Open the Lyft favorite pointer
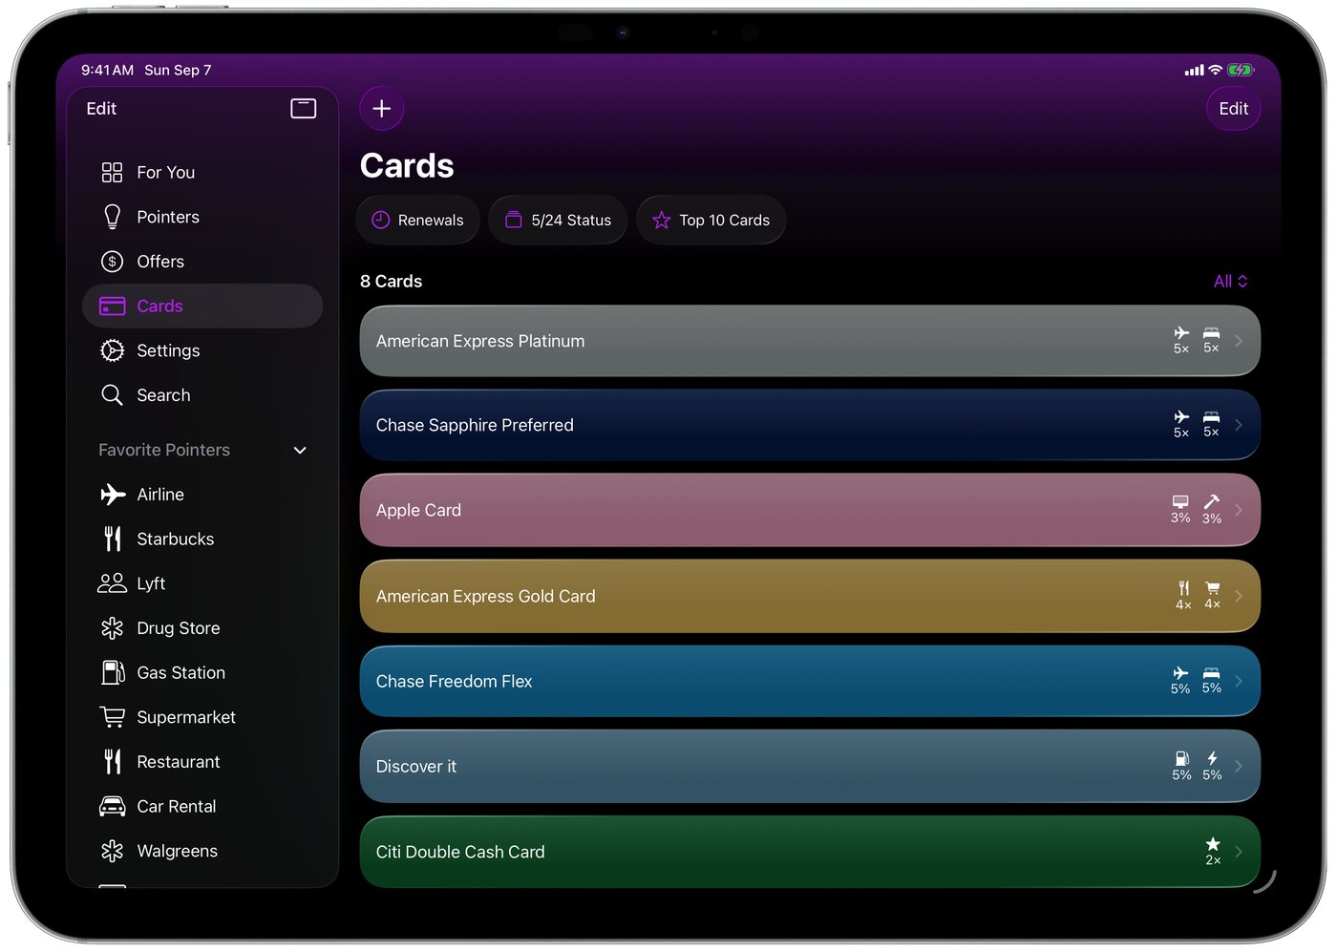The image size is (1337, 952). [151, 583]
